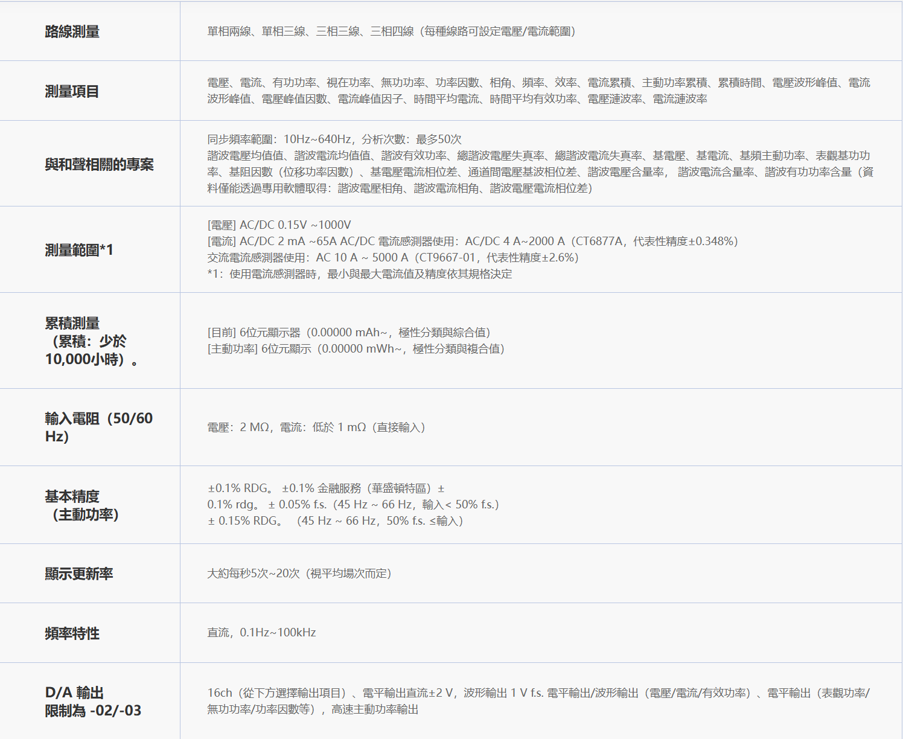Screen dimensions: 903x739
Task: Click the CT6877A current sensor line
Action: pos(473,242)
